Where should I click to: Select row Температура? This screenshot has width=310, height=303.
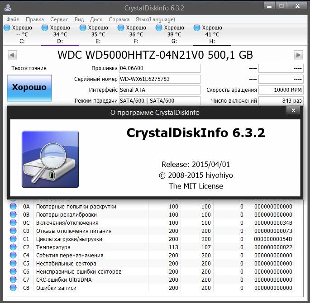151,247
